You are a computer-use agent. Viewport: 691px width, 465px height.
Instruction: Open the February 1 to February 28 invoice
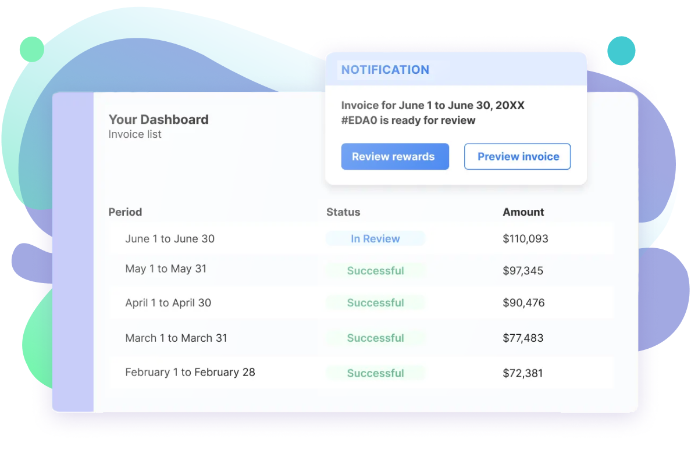click(x=190, y=373)
